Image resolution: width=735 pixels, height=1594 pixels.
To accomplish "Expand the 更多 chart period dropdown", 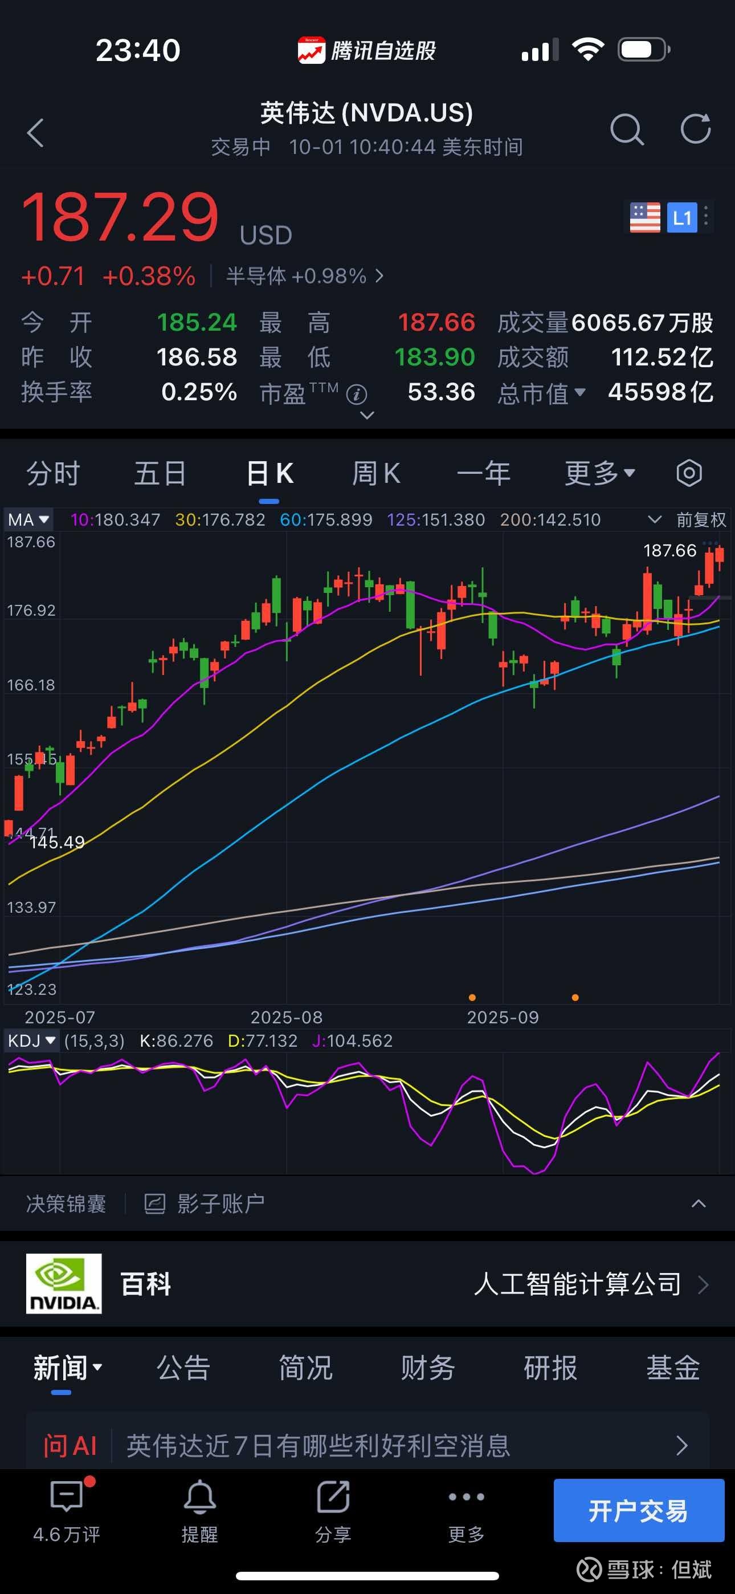I will tap(599, 473).
